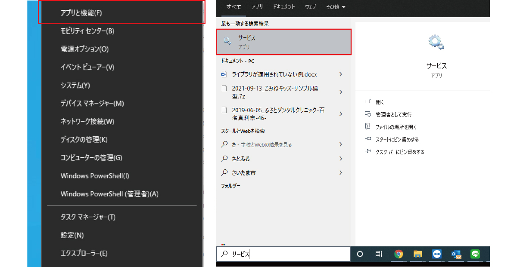Open Google Chrome from the taskbar

pyautogui.click(x=399, y=254)
